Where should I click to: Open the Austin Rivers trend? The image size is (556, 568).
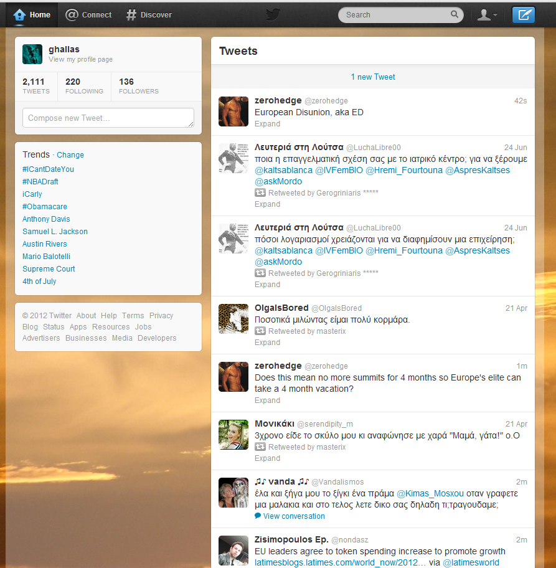45,244
